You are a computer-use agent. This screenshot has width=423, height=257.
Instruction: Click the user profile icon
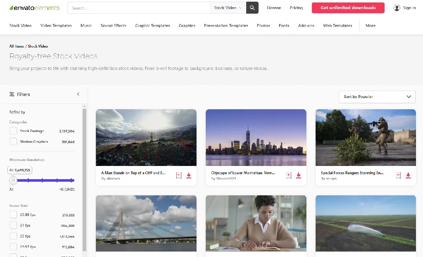tap(397, 8)
